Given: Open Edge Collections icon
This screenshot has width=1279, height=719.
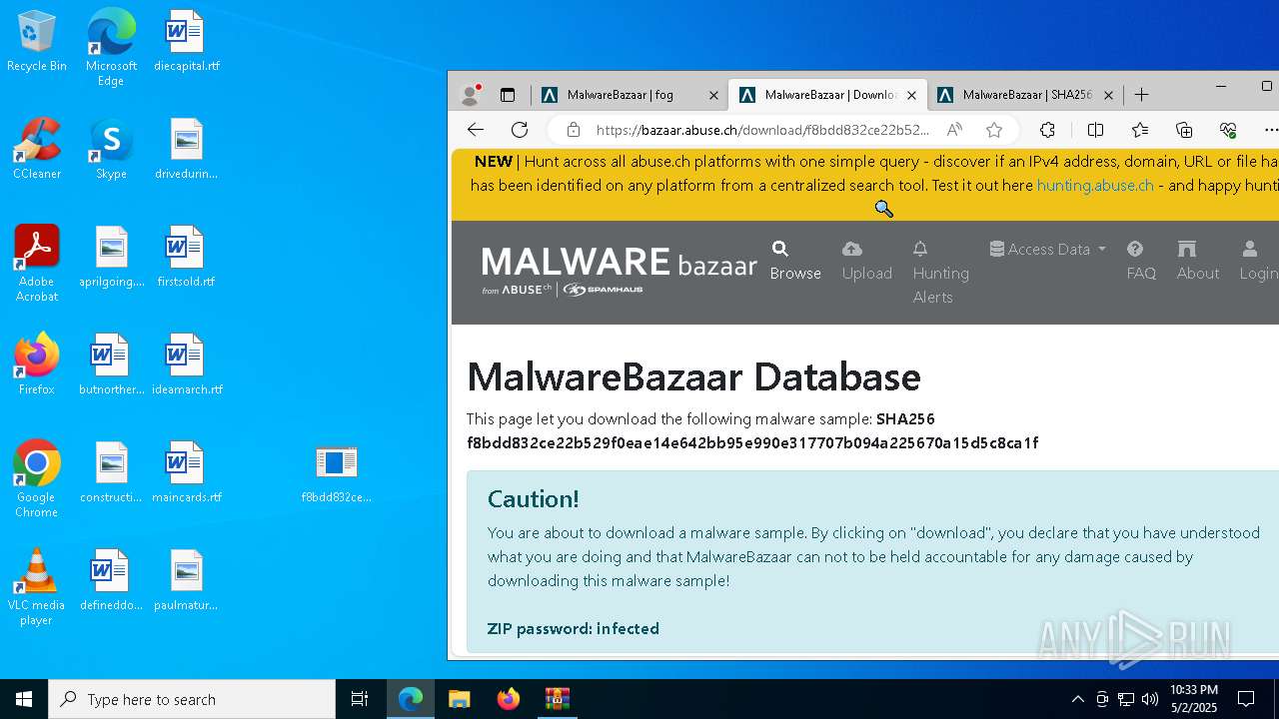Looking at the screenshot, I should tap(1184, 130).
